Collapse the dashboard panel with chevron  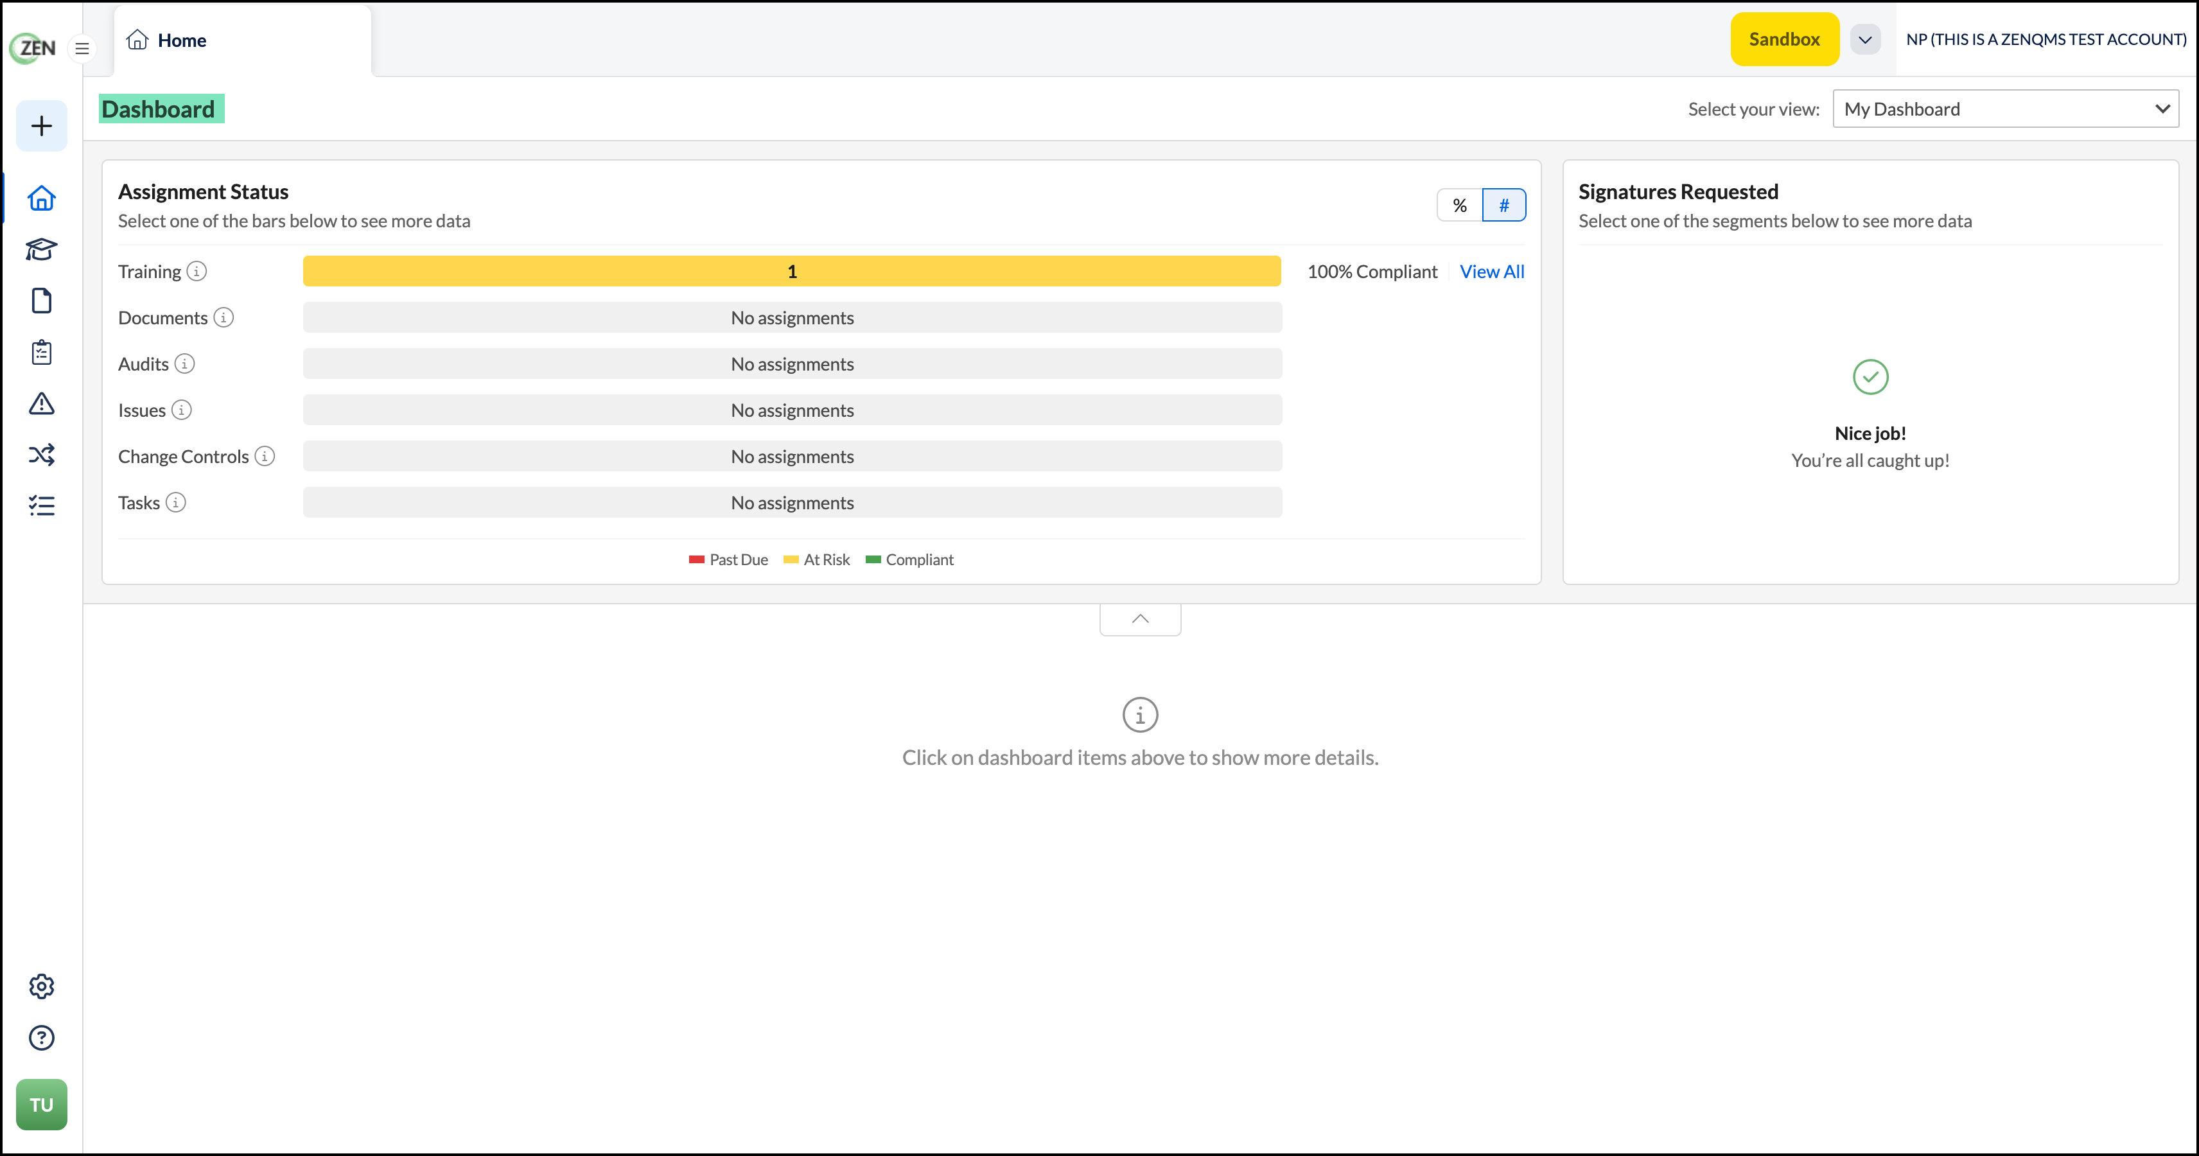pyautogui.click(x=1141, y=619)
